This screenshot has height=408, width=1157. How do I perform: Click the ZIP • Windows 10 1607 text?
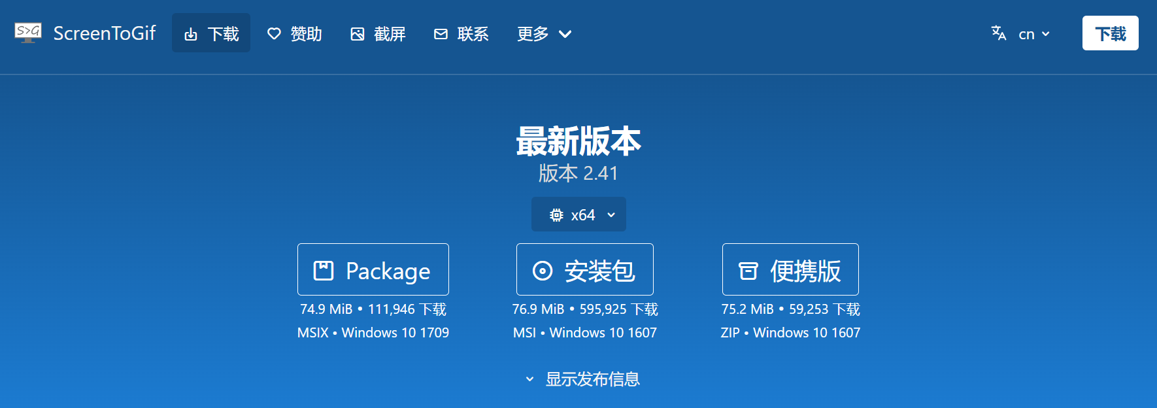tap(790, 333)
